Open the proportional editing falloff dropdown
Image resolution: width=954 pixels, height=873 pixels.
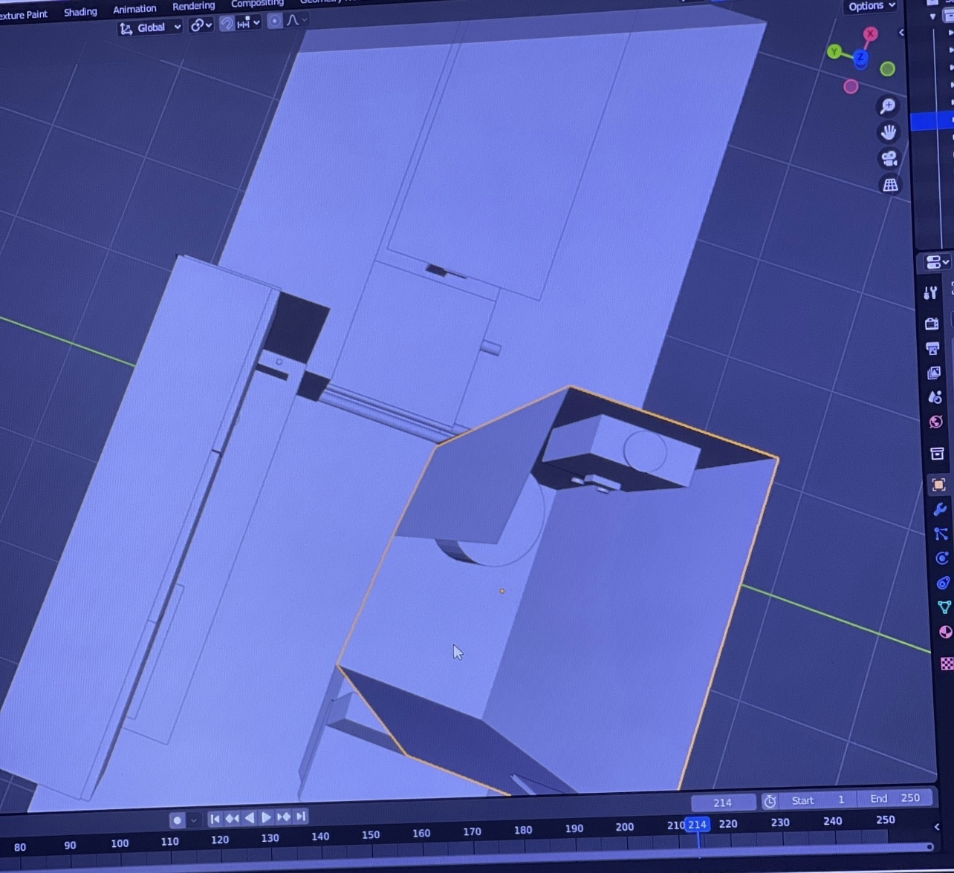296,20
